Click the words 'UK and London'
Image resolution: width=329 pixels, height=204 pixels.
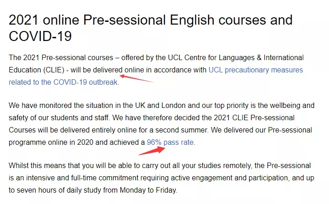(160, 106)
